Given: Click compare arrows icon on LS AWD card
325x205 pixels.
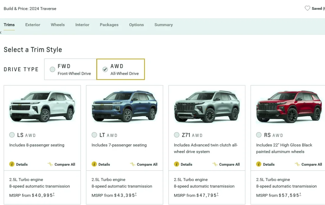Looking at the screenshot, I should [50, 164].
